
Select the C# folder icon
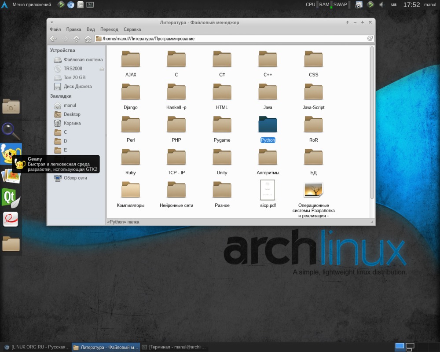[x=222, y=59]
